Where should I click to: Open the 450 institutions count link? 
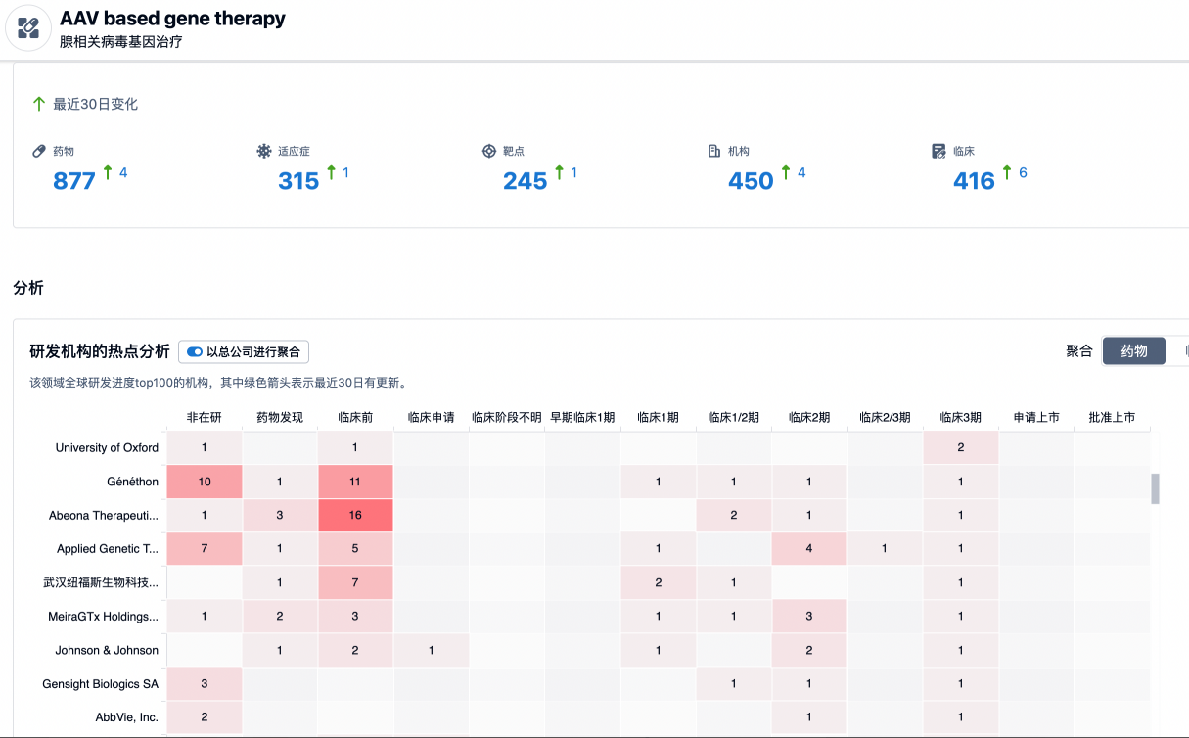pyautogui.click(x=751, y=181)
